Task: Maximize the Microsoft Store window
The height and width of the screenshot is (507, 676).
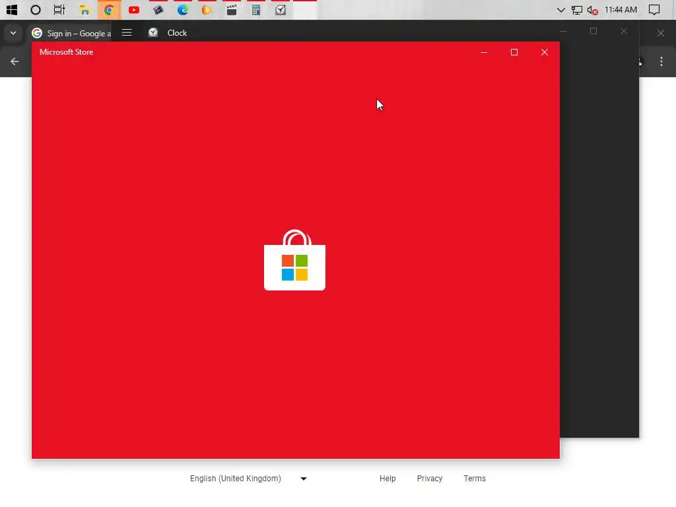Action: click(x=514, y=52)
